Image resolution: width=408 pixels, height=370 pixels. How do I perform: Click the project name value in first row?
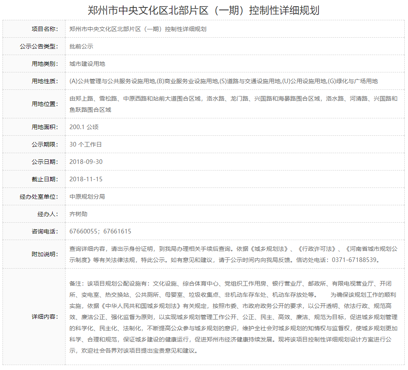(x=138, y=29)
